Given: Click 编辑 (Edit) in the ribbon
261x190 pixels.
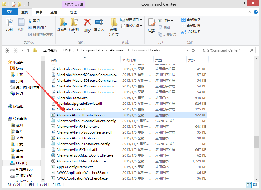Looking at the screenshot, I should click(164, 28).
